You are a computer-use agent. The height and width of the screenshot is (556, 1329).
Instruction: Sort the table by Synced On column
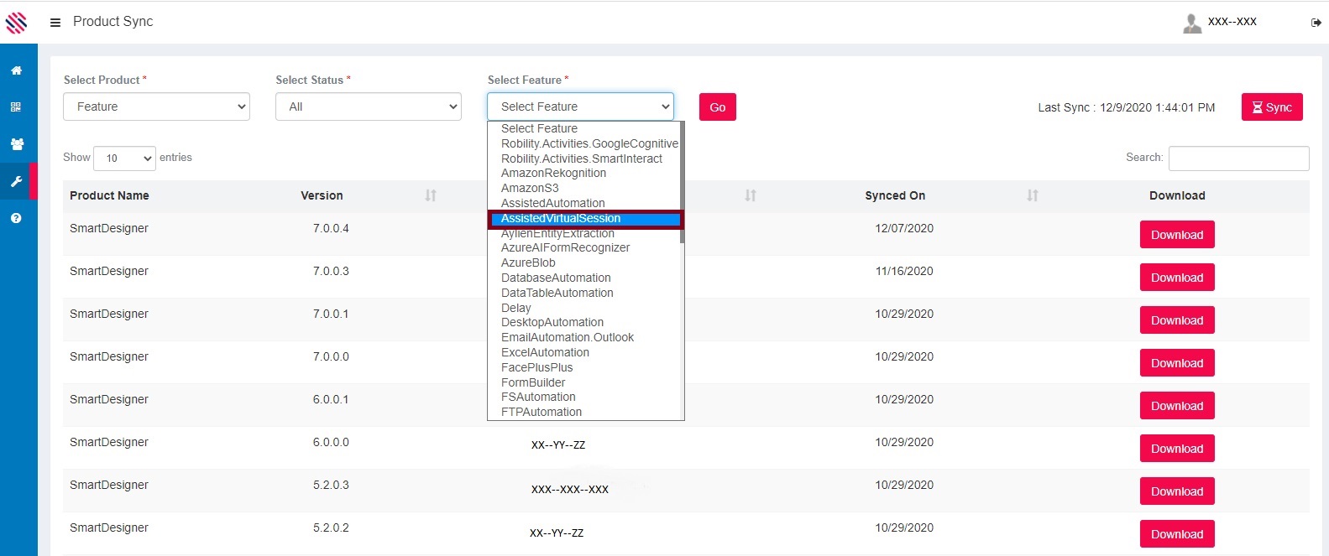(1032, 195)
